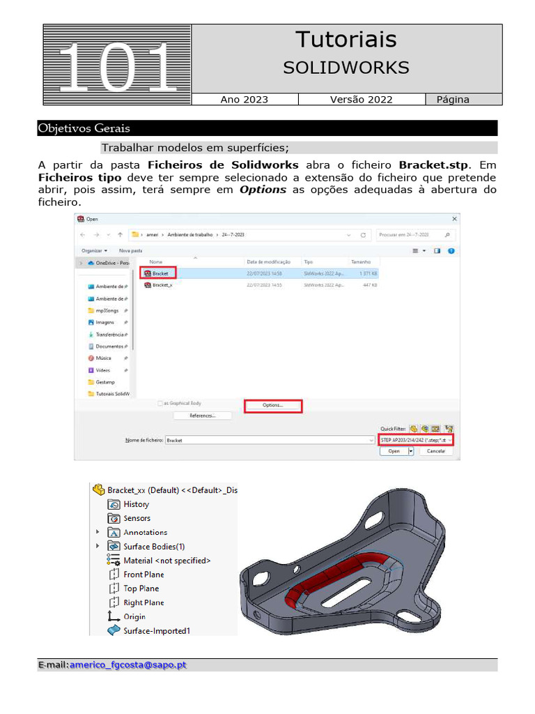The image size is (535, 714).
Task: Open recent locations chevron dropdown
Action: [108, 235]
